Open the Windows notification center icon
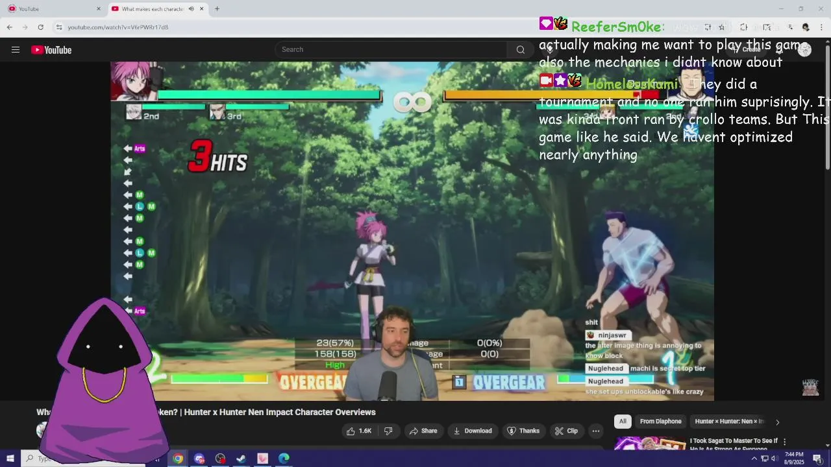This screenshot has height=467, width=831. (817, 459)
